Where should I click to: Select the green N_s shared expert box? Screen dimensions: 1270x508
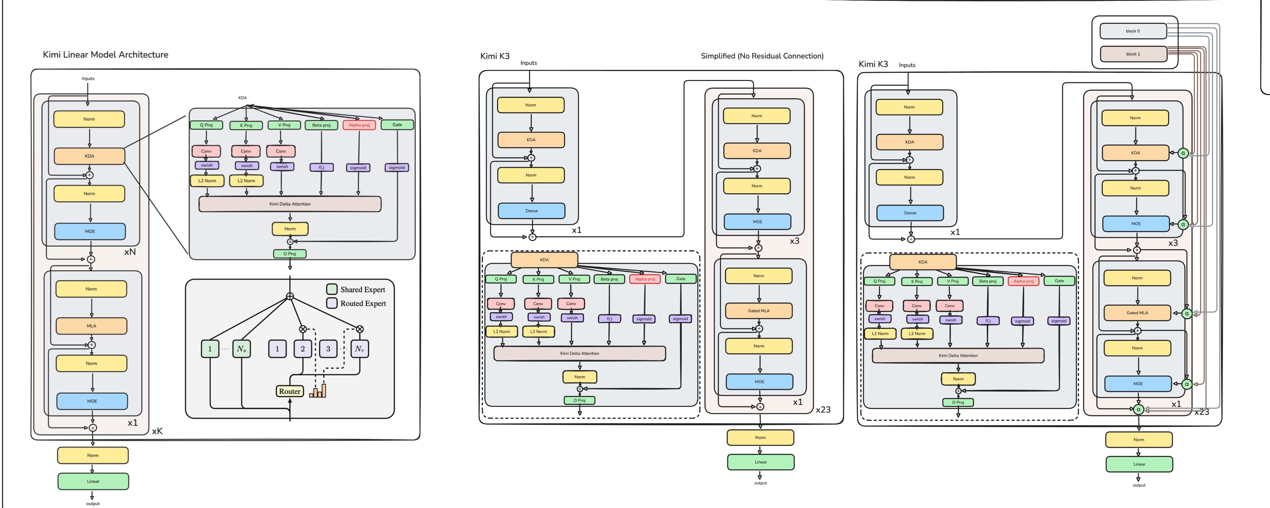tap(242, 349)
